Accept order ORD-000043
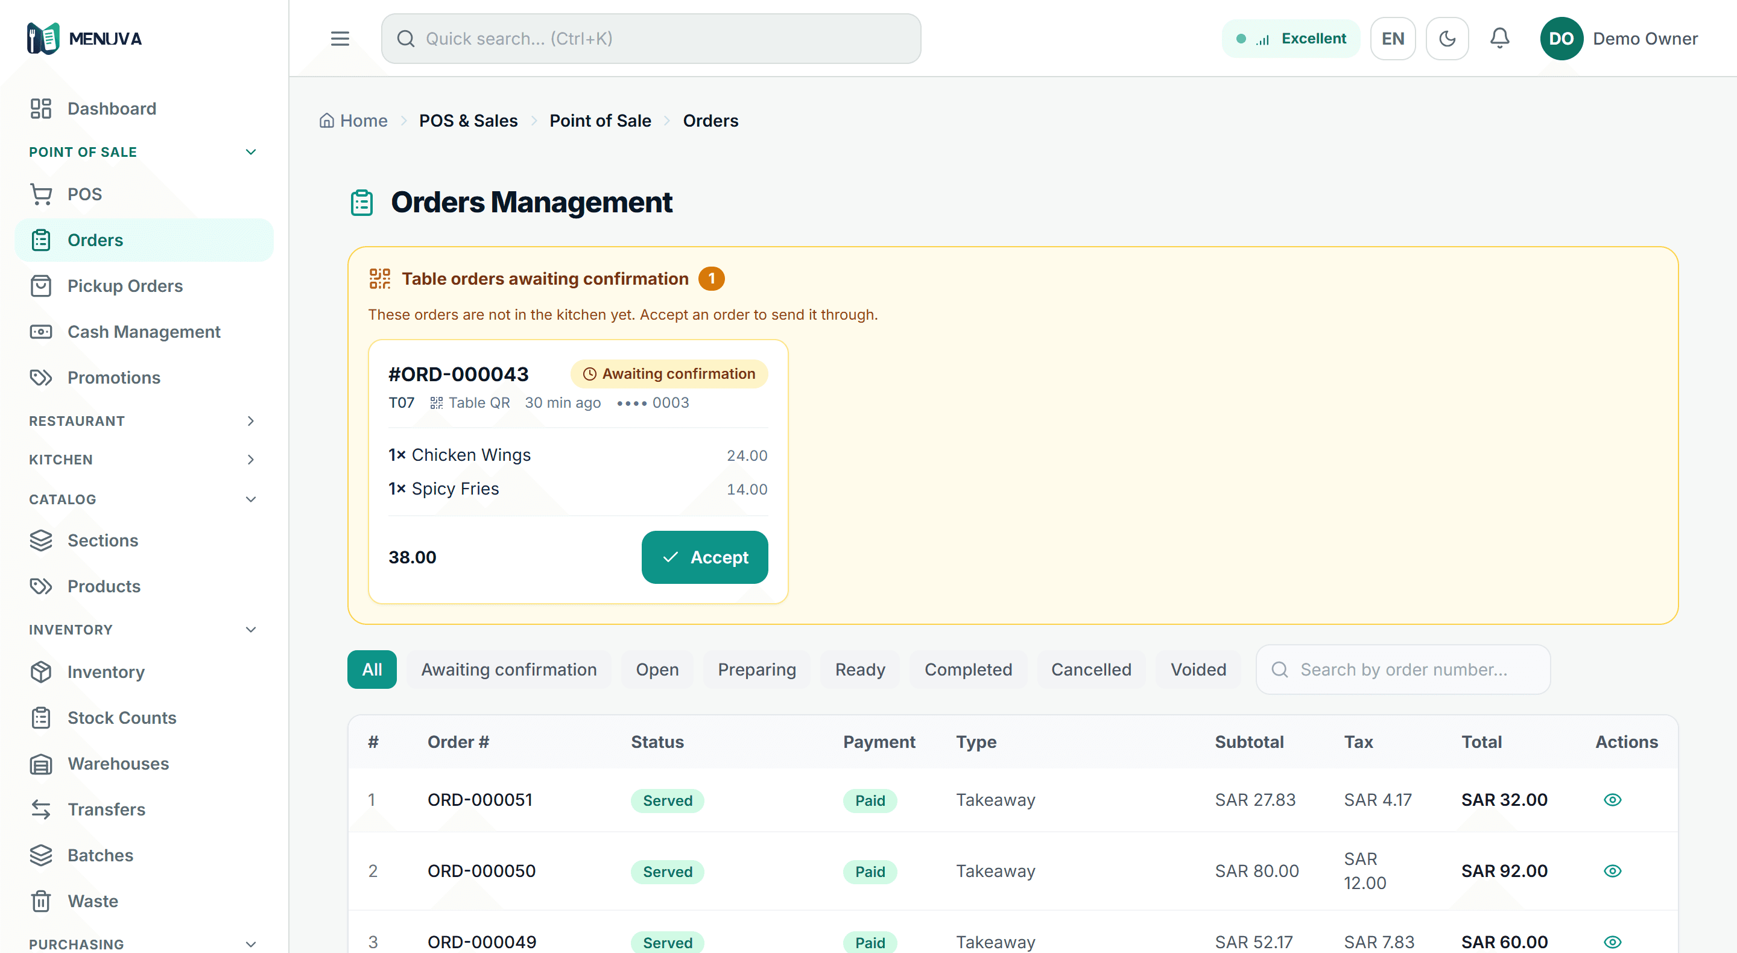The width and height of the screenshot is (1737, 953). pos(704,557)
